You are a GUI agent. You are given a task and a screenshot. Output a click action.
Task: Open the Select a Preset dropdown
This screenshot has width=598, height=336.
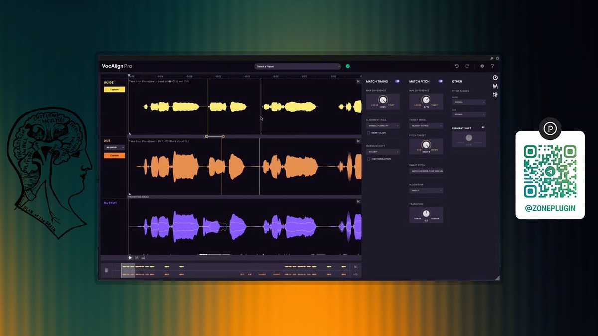298,66
